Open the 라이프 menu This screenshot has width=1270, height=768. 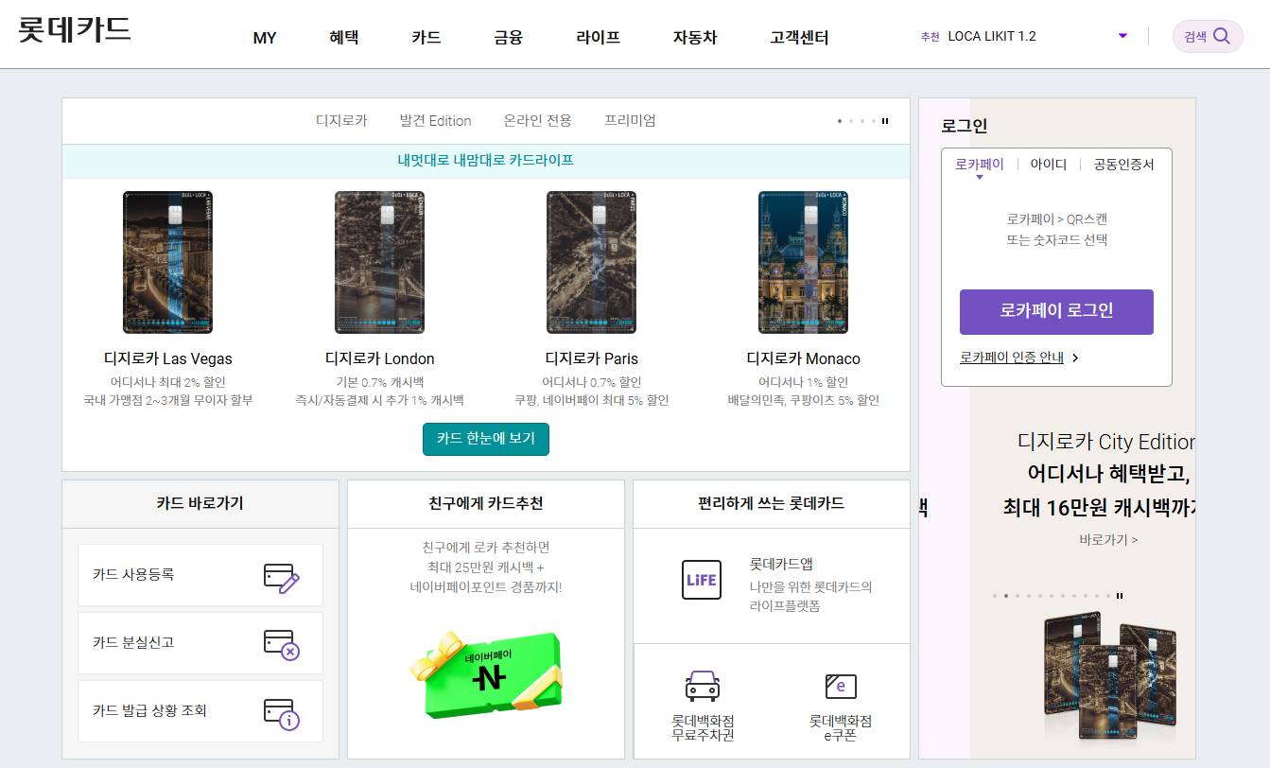click(598, 38)
